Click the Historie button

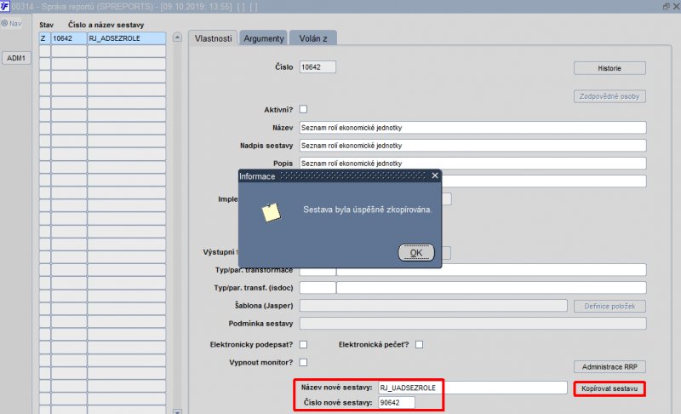[609, 68]
